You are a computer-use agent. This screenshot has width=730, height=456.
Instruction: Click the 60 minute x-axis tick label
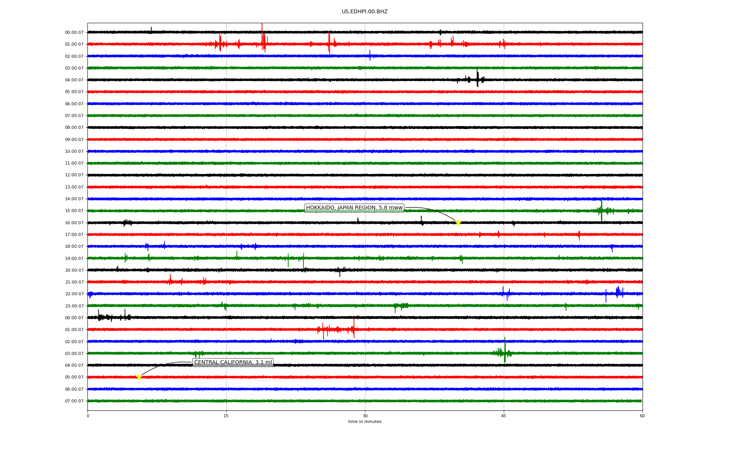(642, 416)
